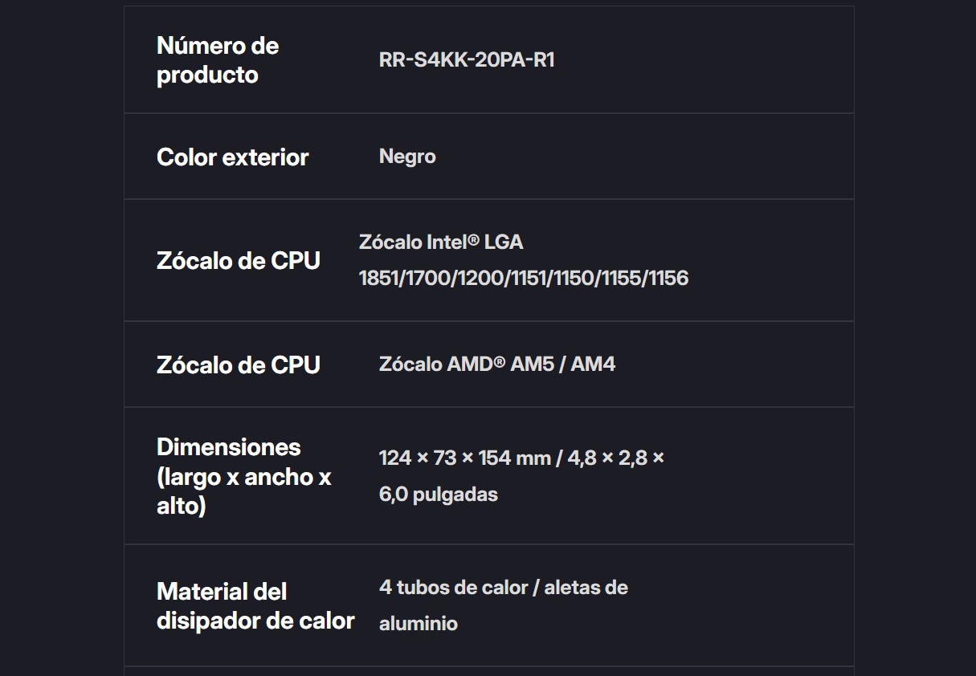Screen dimensions: 976x676
Task: Select the AM4 socket text
Action: pyautogui.click(x=593, y=364)
